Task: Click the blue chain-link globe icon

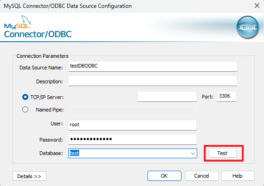Action: point(247,27)
